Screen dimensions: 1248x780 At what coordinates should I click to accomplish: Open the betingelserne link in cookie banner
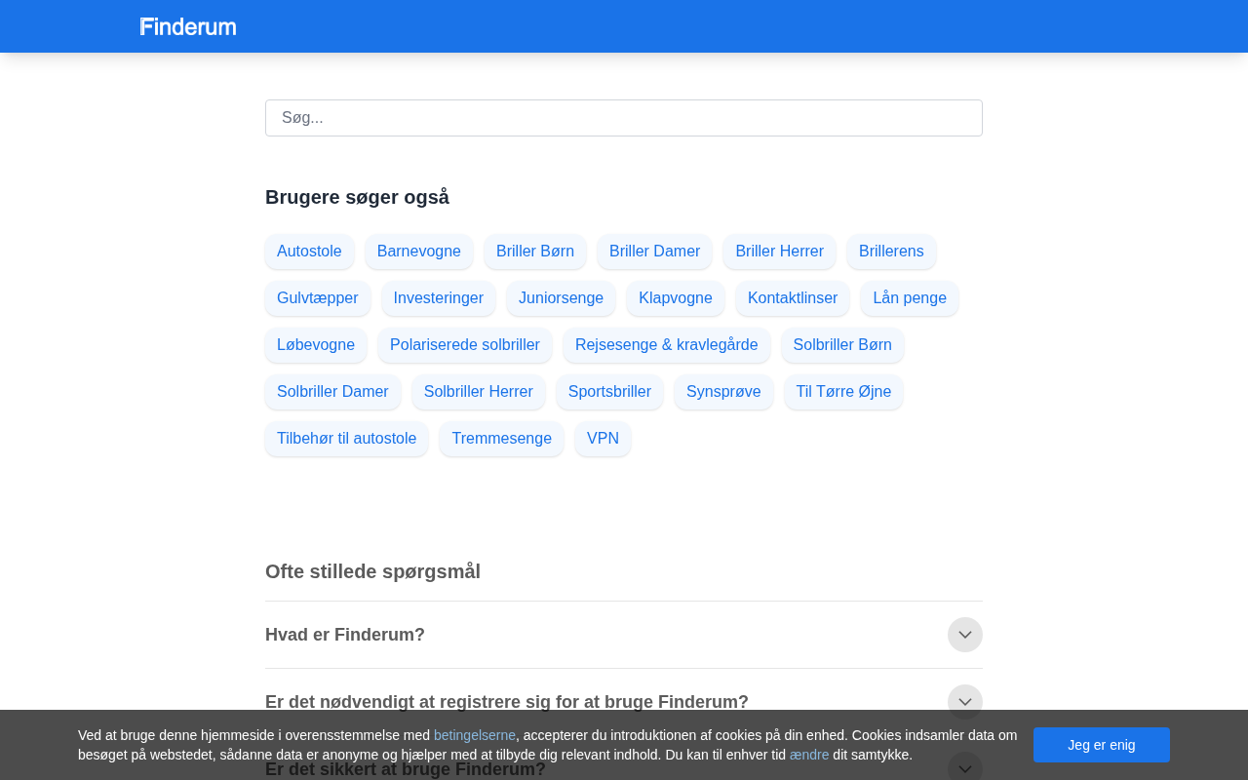tap(475, 735)
